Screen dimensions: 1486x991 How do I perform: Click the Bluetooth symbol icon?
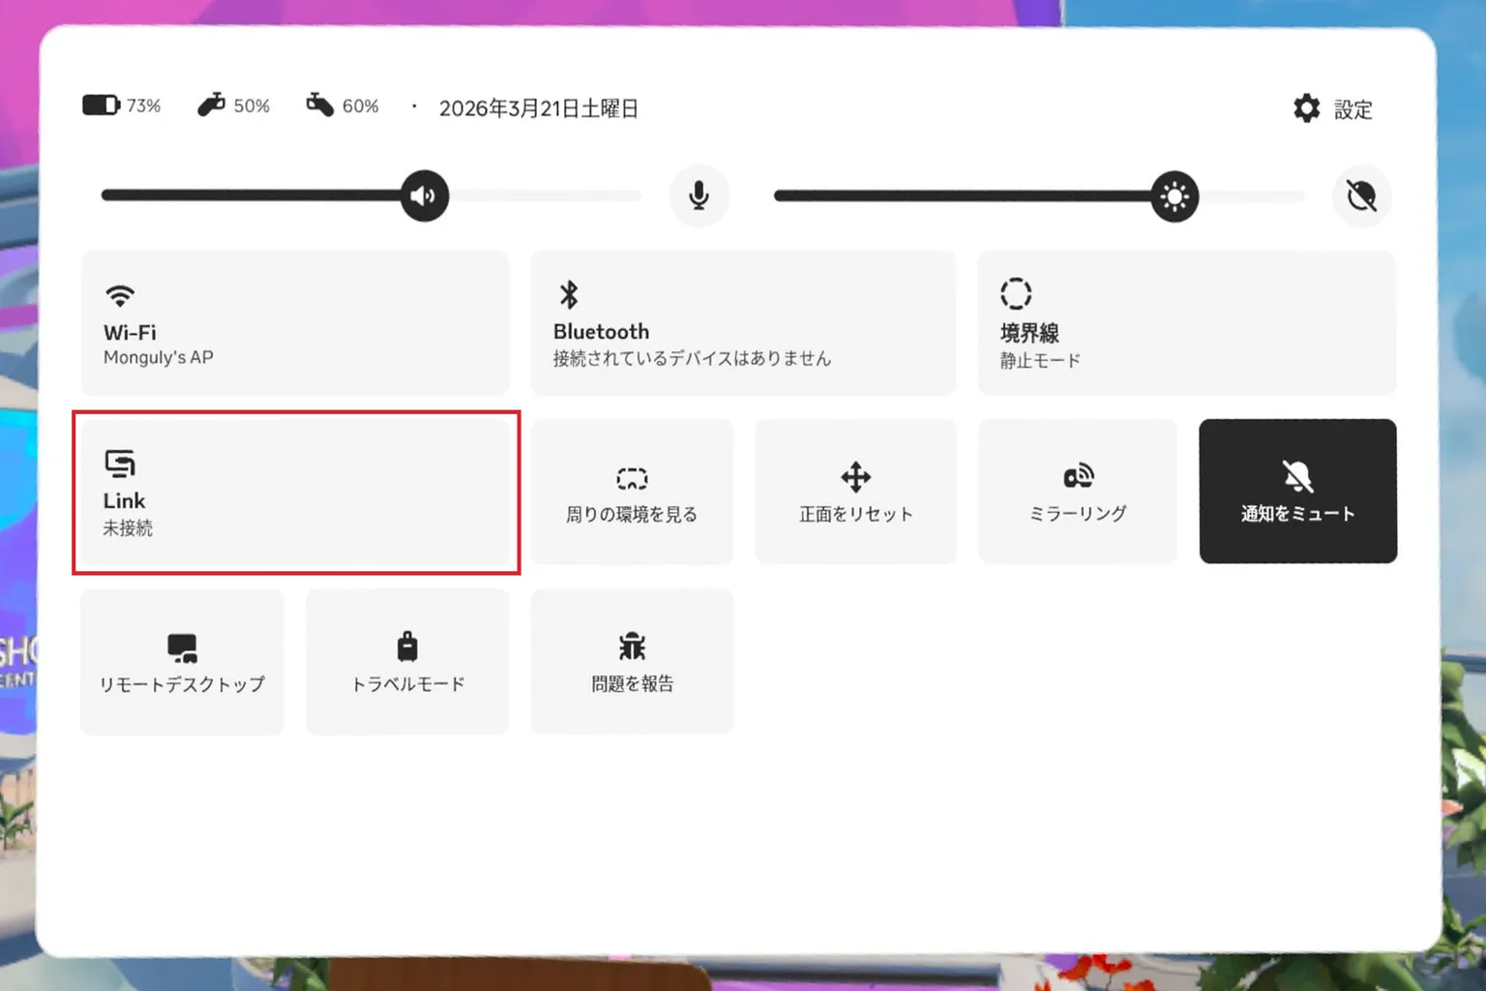coord(569,294)
